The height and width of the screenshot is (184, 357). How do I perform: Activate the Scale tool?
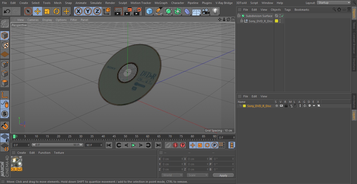pos(47,11)
